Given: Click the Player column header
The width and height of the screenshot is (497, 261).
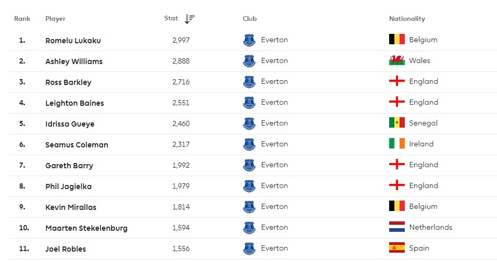Looking at the screenshot, I should (x=55, y=19).
